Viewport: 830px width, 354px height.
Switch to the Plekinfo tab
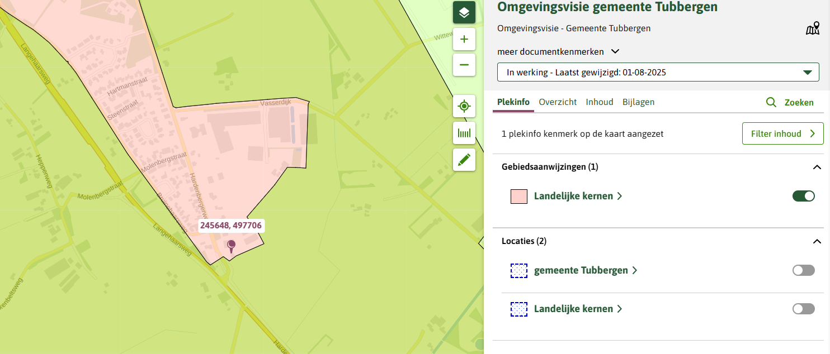pos(513,102)
